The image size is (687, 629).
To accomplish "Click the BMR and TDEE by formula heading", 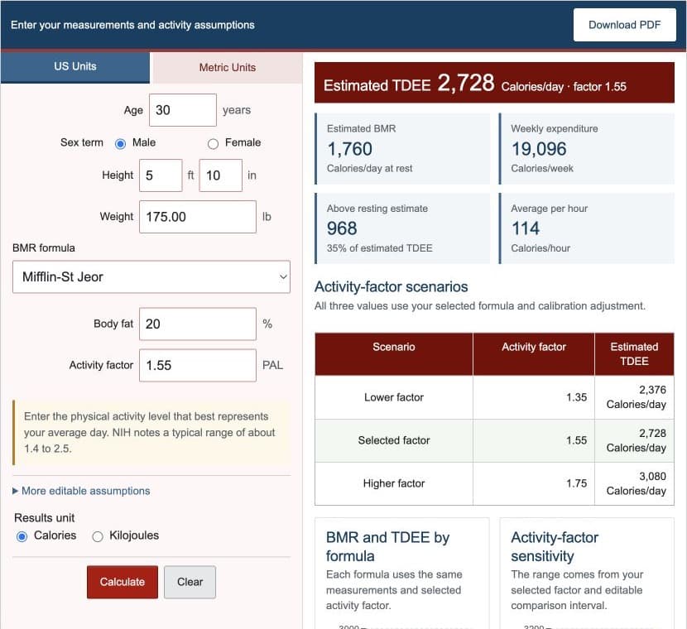I will (387, 547).
